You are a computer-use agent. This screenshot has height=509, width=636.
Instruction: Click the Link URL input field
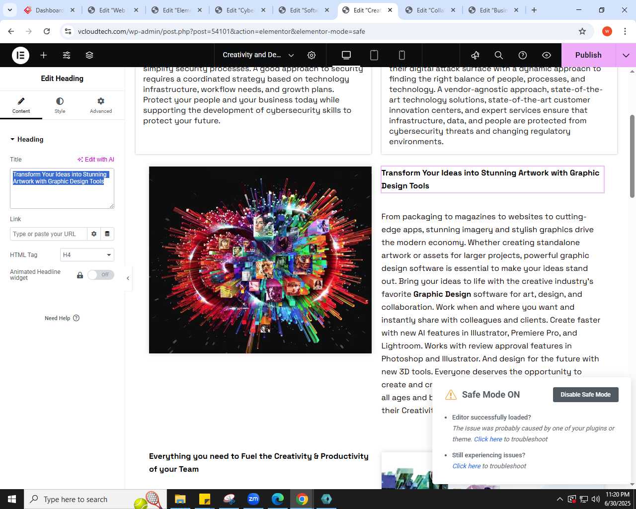coord(48,234)
